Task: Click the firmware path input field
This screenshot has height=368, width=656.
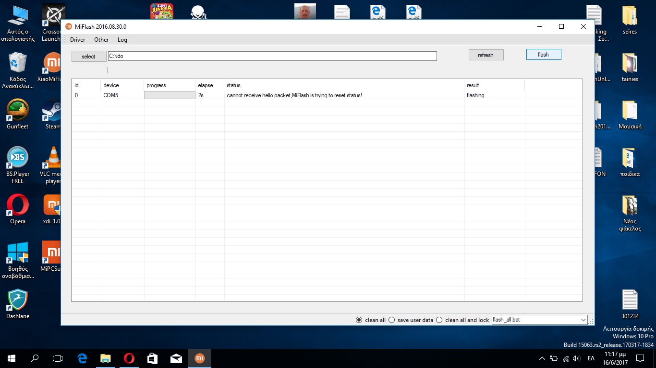Action: coord(272,56)
